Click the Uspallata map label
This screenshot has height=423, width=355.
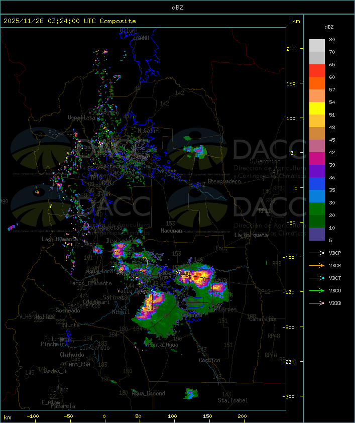tap(81, 118)
